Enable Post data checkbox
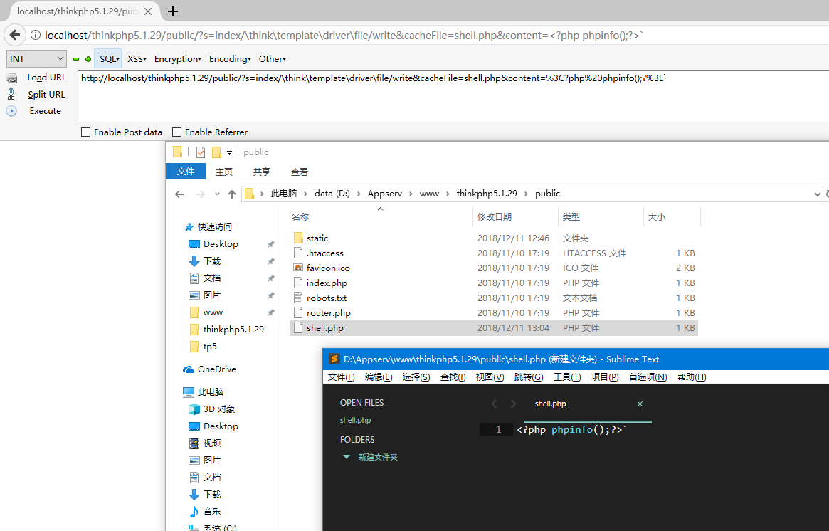Viewport: 829px width, 531px height. 85,132
